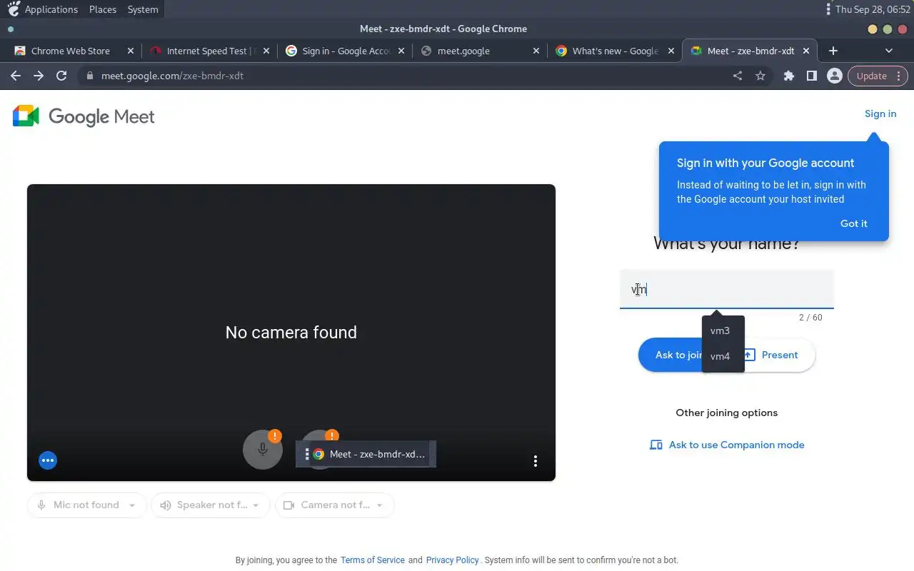Open Chrome extensions puzzle icon
Viewport: 914px width, 571px height.
789,76
